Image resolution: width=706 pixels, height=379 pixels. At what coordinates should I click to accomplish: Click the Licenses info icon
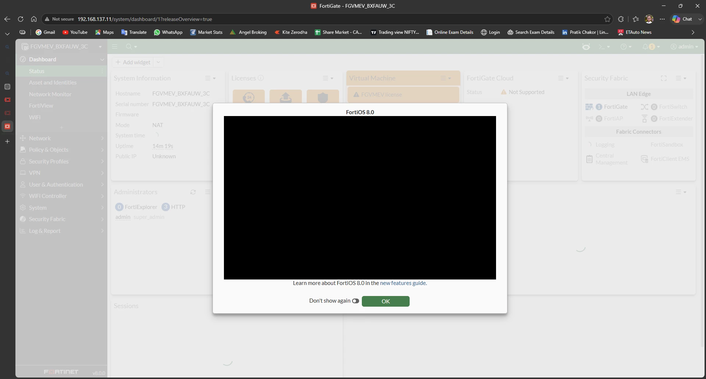tap(261, 78)
